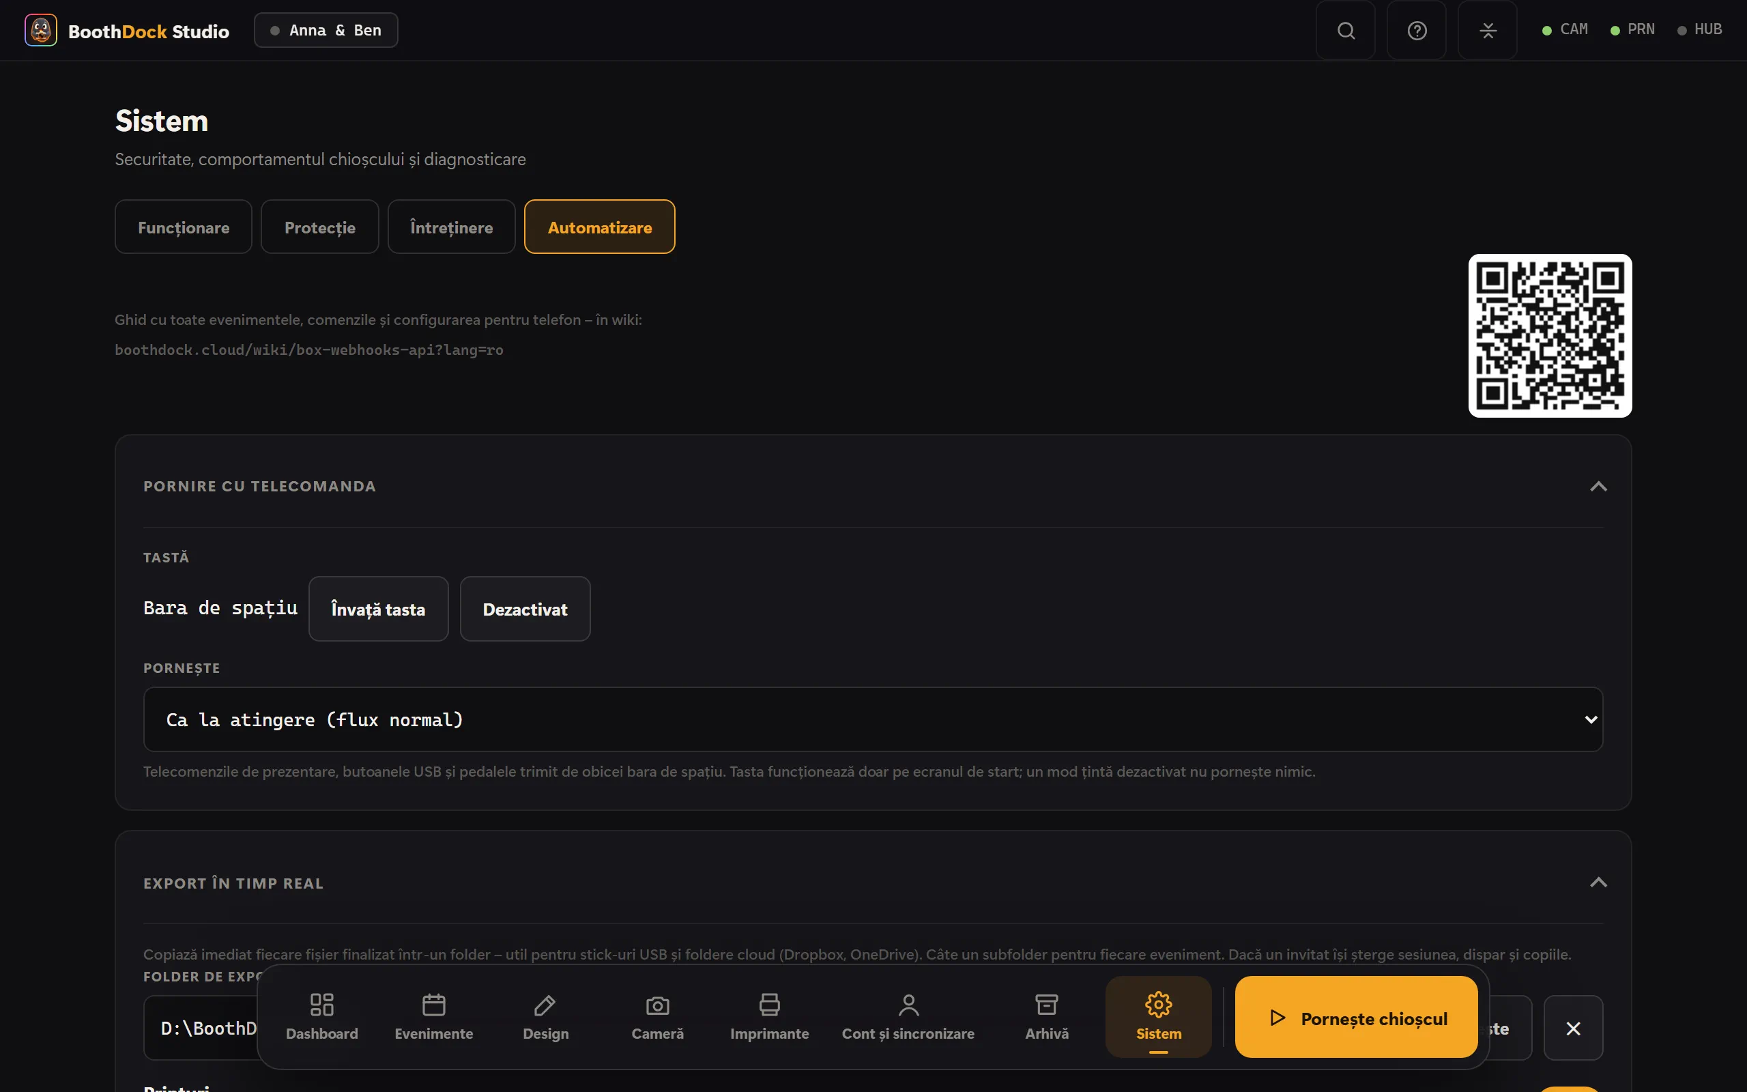Switch to Întreținere tab

click(x=451, y=227)
